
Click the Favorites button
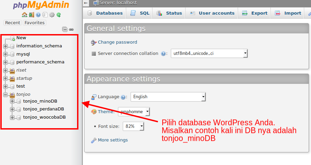(x=34, y=23)
